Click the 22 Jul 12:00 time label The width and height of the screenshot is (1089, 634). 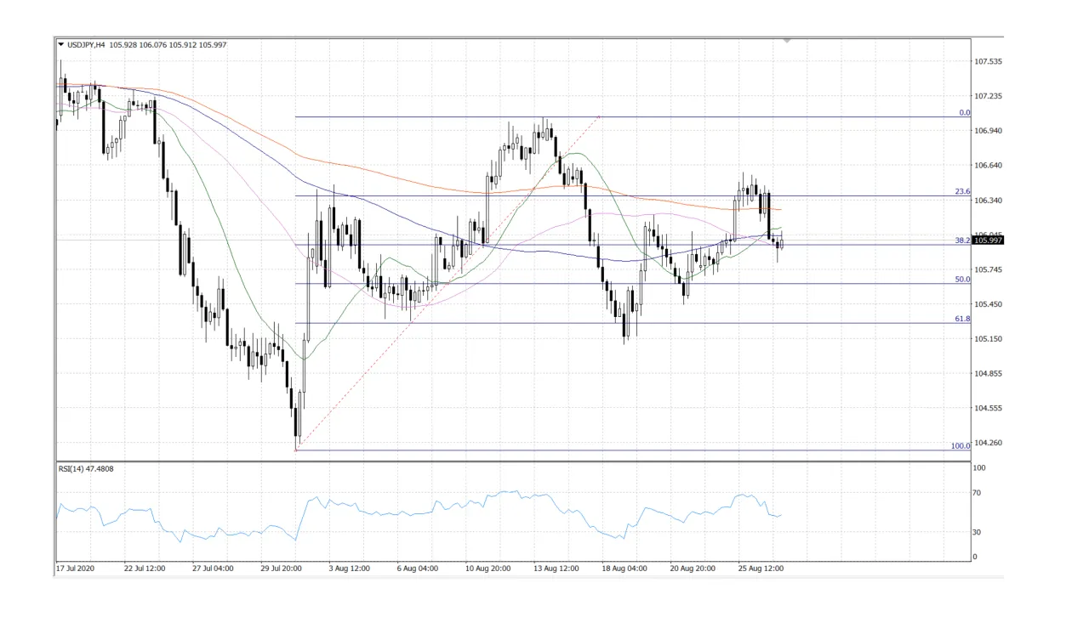(145, 568)
